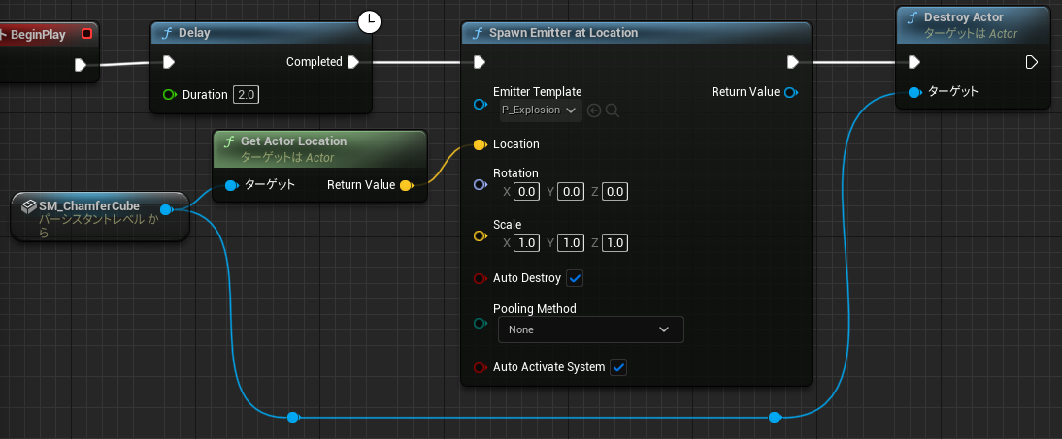Select the Delay node title

(x=195, y=33)
